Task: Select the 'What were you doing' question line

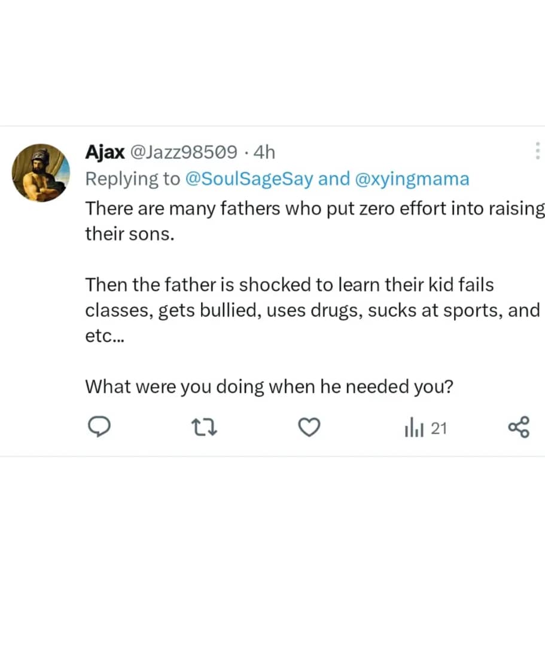Action: [x=269, y=386]
